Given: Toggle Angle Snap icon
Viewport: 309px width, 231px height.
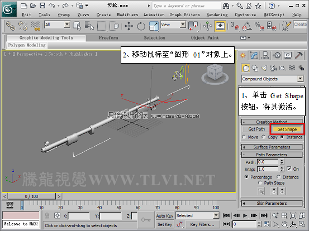Looking at the screenshot, I should pos(247,26).
